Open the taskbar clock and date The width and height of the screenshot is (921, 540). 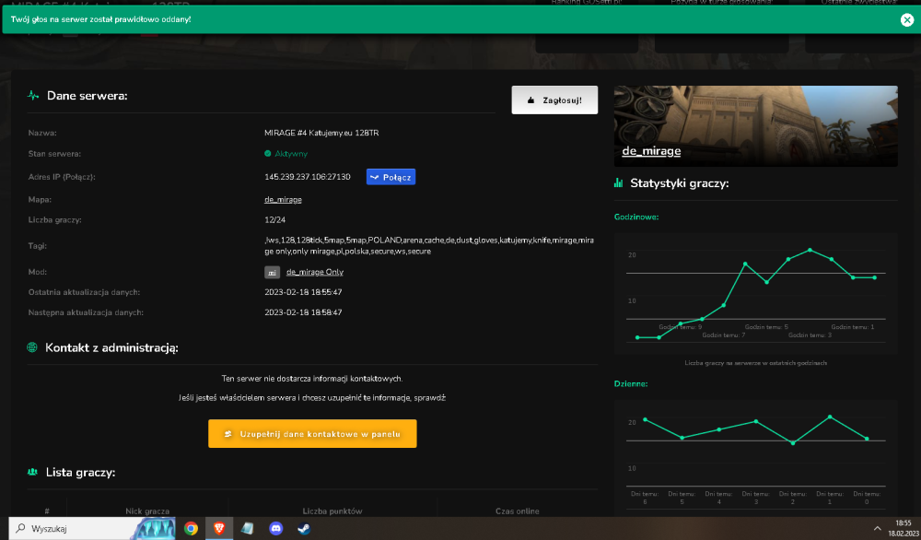click(x=904, y=528)
